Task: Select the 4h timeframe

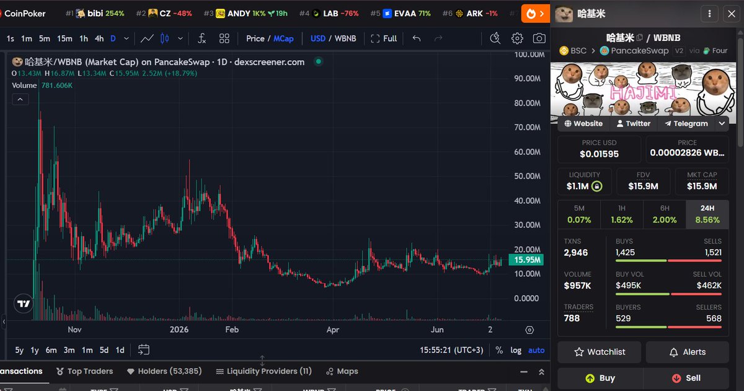Action: [99, 38]
